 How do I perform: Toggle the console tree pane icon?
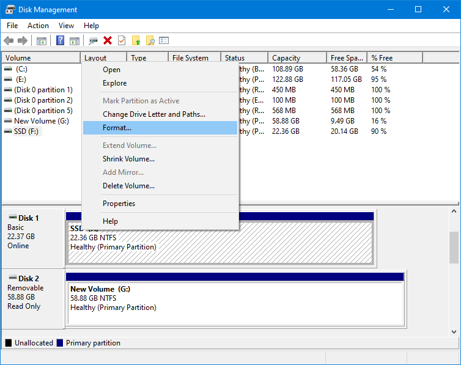(x=42, y=41)
